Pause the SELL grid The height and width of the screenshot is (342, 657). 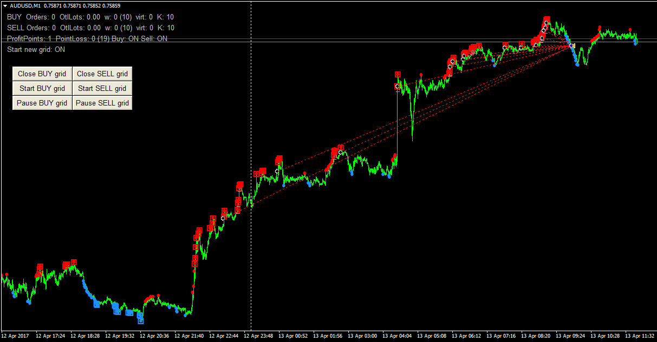(x=102, y=103)
